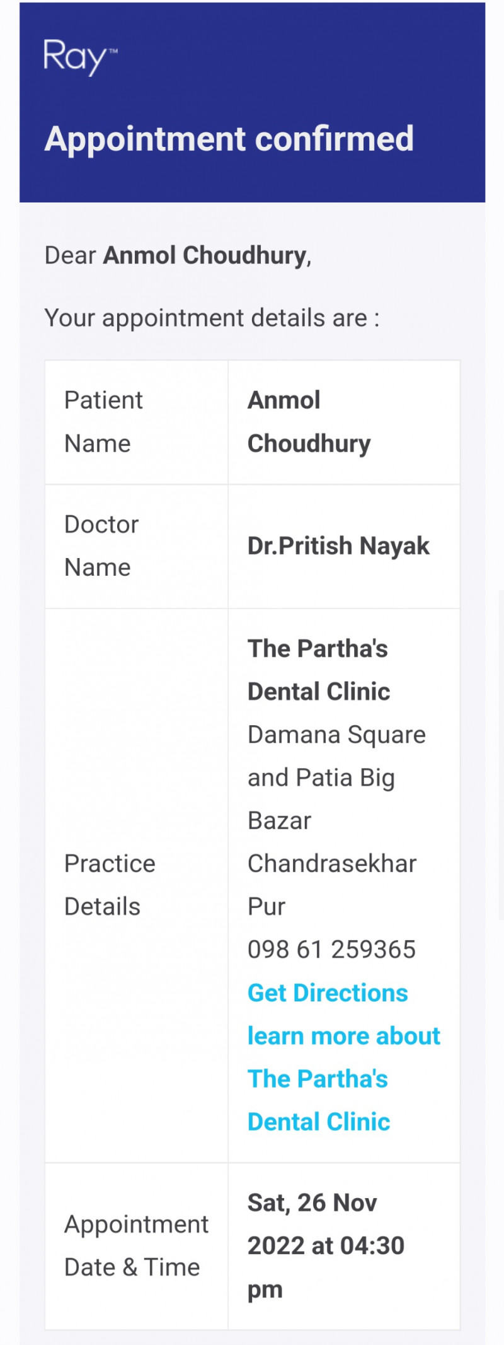504x1345 pixels.
Task: Click the Dear Anmol Choudhury greeting line
Action: click(178, 255)
